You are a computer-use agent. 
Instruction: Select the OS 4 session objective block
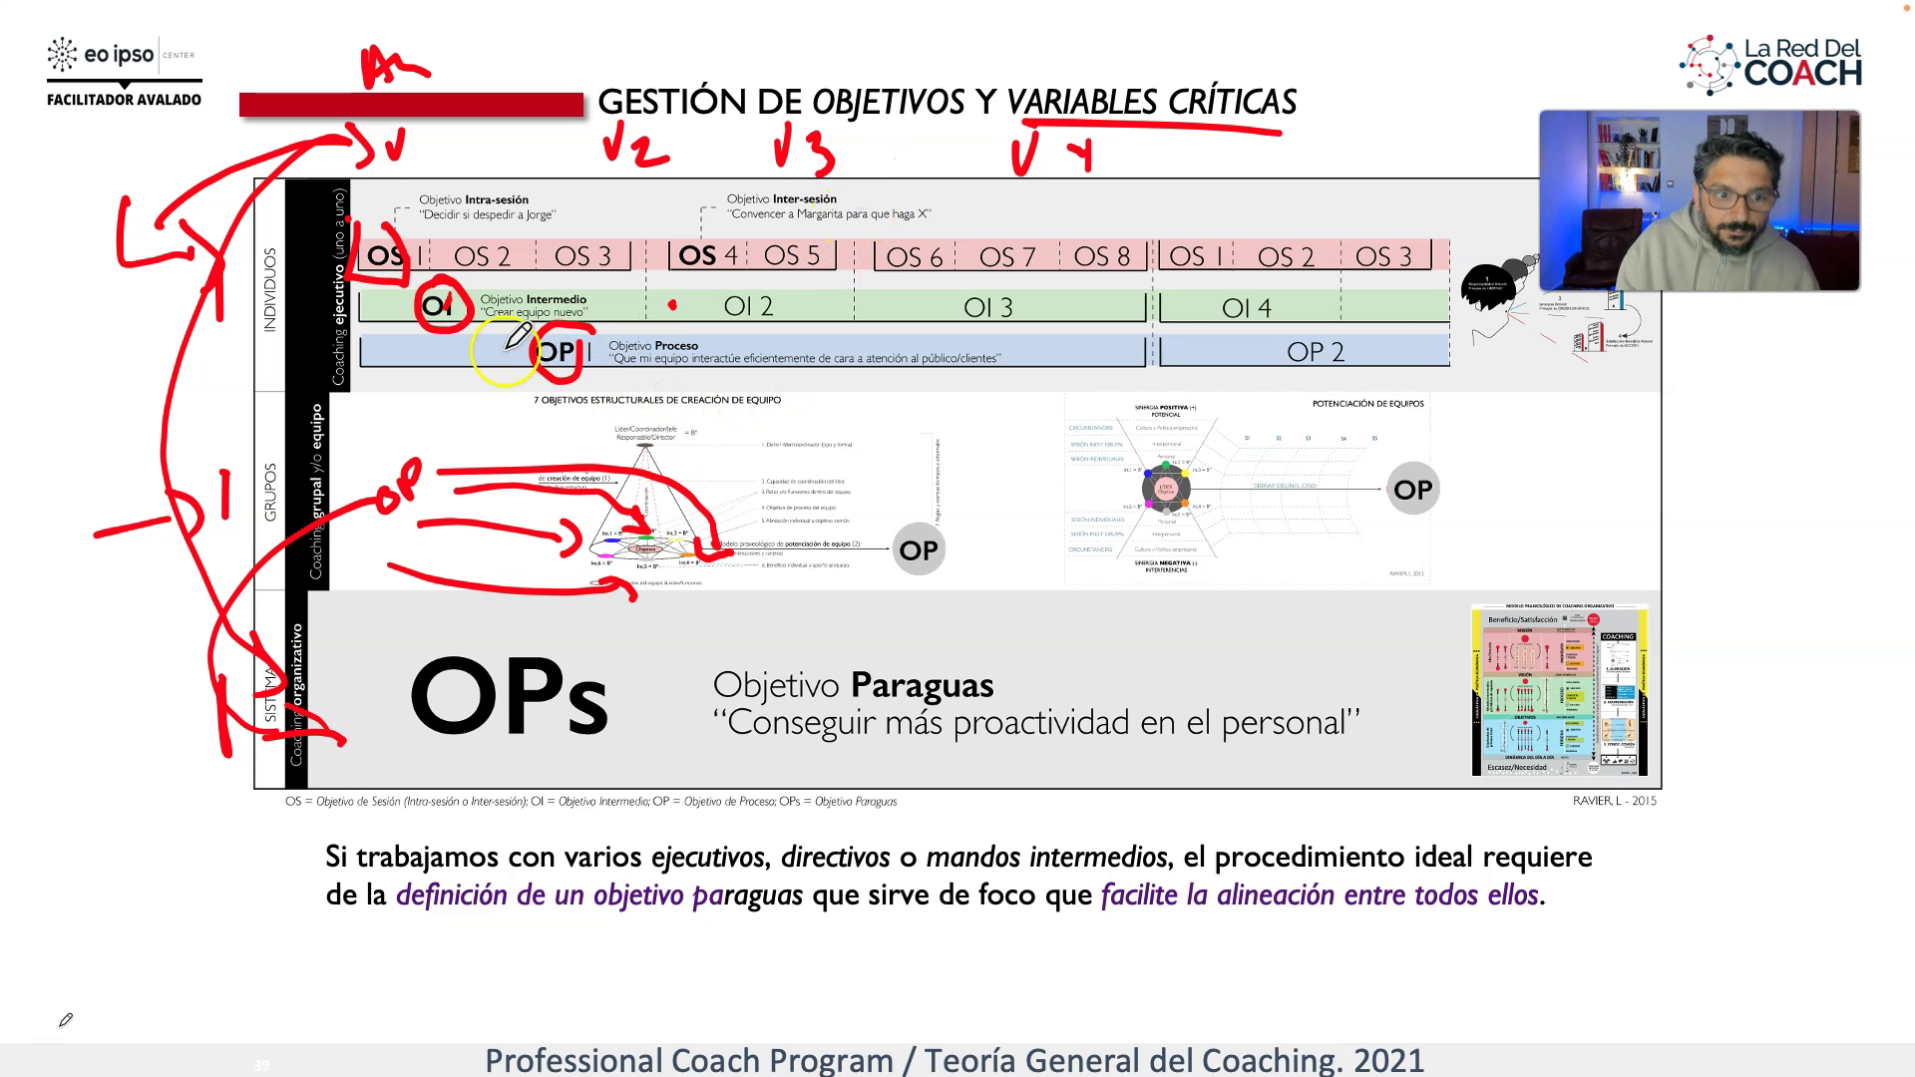[x=705, y=256]
